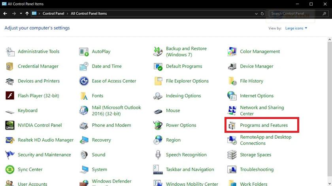Open the Device Manager icon

[232, 66]
